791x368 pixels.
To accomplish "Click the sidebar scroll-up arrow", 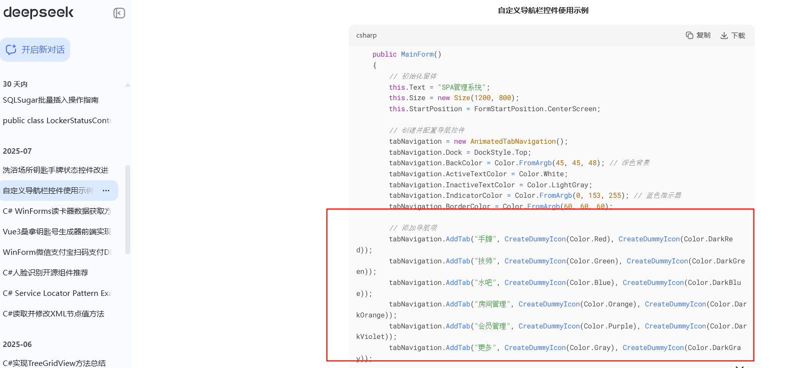I will click(x=128, y=85).
